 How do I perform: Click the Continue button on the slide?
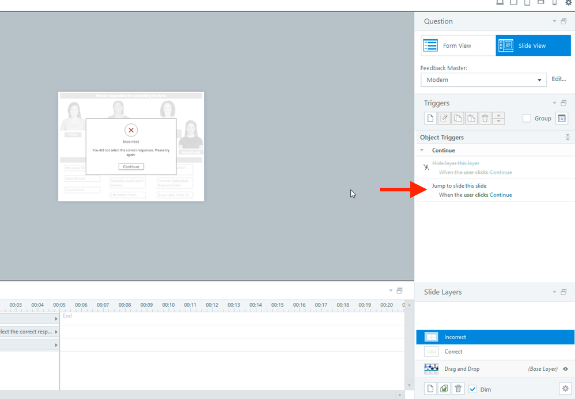coord(131,167)
